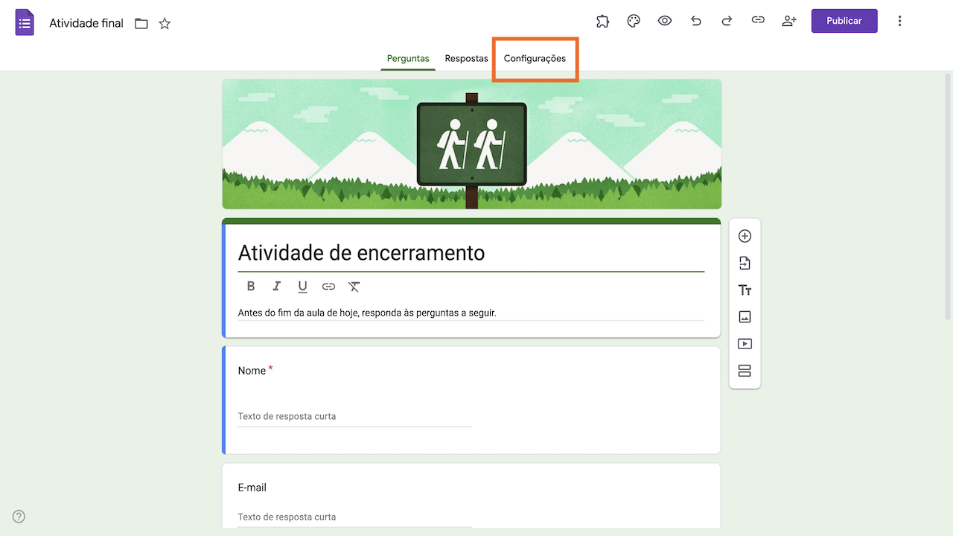This screenshot has height=536, width=953.
Task: Move the form to a folder
Action: tap(141, 23)
